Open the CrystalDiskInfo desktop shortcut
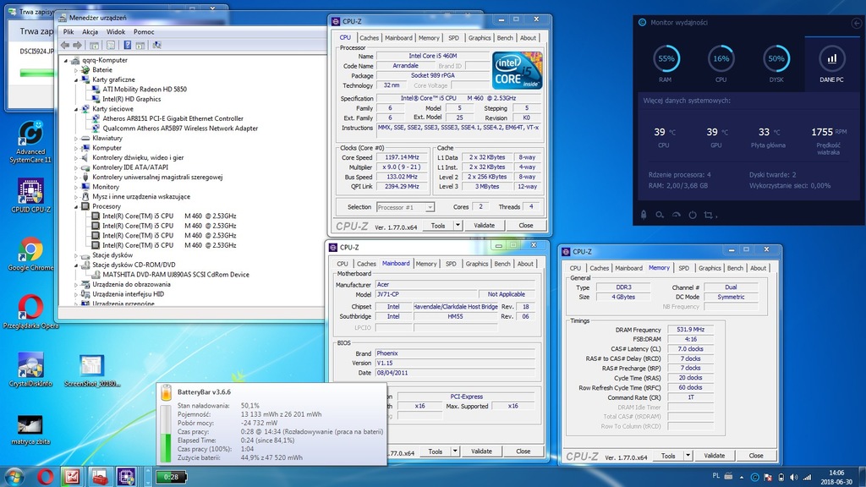866x487 pixels. 30,369
